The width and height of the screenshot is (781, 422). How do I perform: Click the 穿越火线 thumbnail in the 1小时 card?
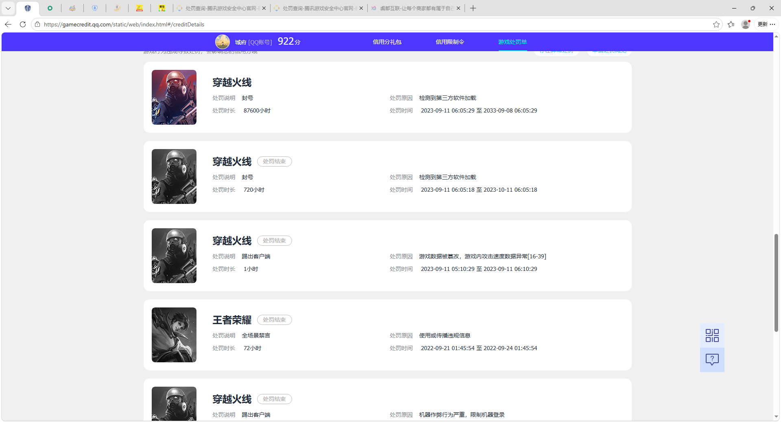coord(174,255)
